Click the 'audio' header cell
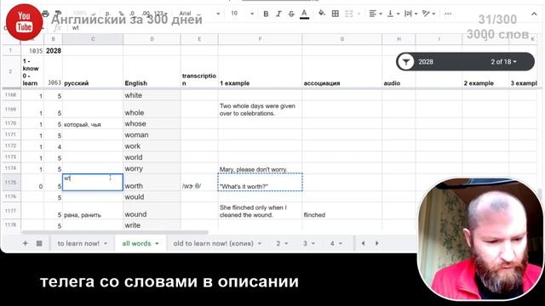This screenshot has height=306, width=545. tap(399, 71)
